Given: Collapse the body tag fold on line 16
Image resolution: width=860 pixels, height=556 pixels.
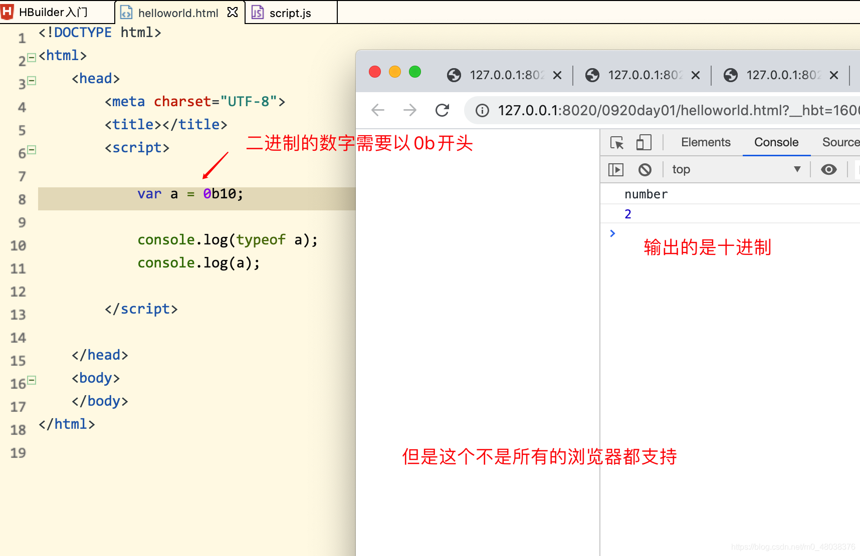Looking at the screenshot, I should (x=32, y=380).
